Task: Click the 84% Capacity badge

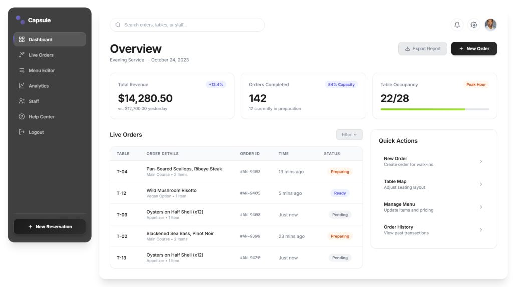Action: click(341, 85)
